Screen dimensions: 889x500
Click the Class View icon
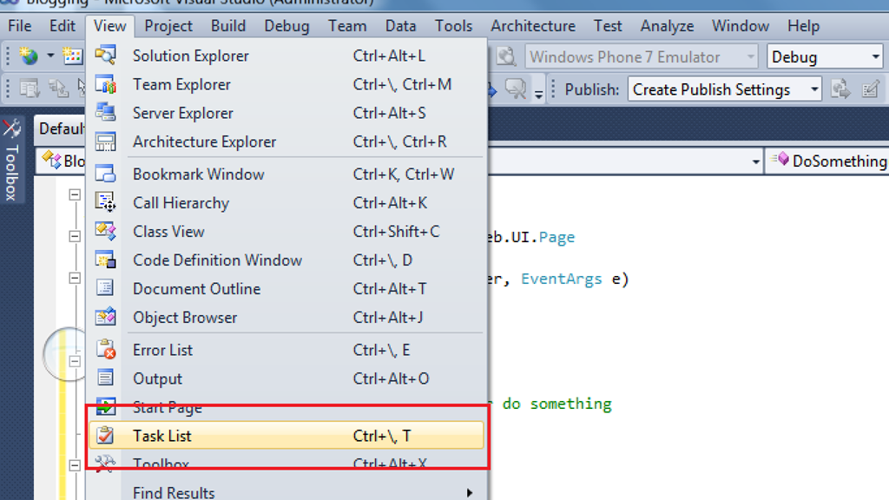pos(105,231)
